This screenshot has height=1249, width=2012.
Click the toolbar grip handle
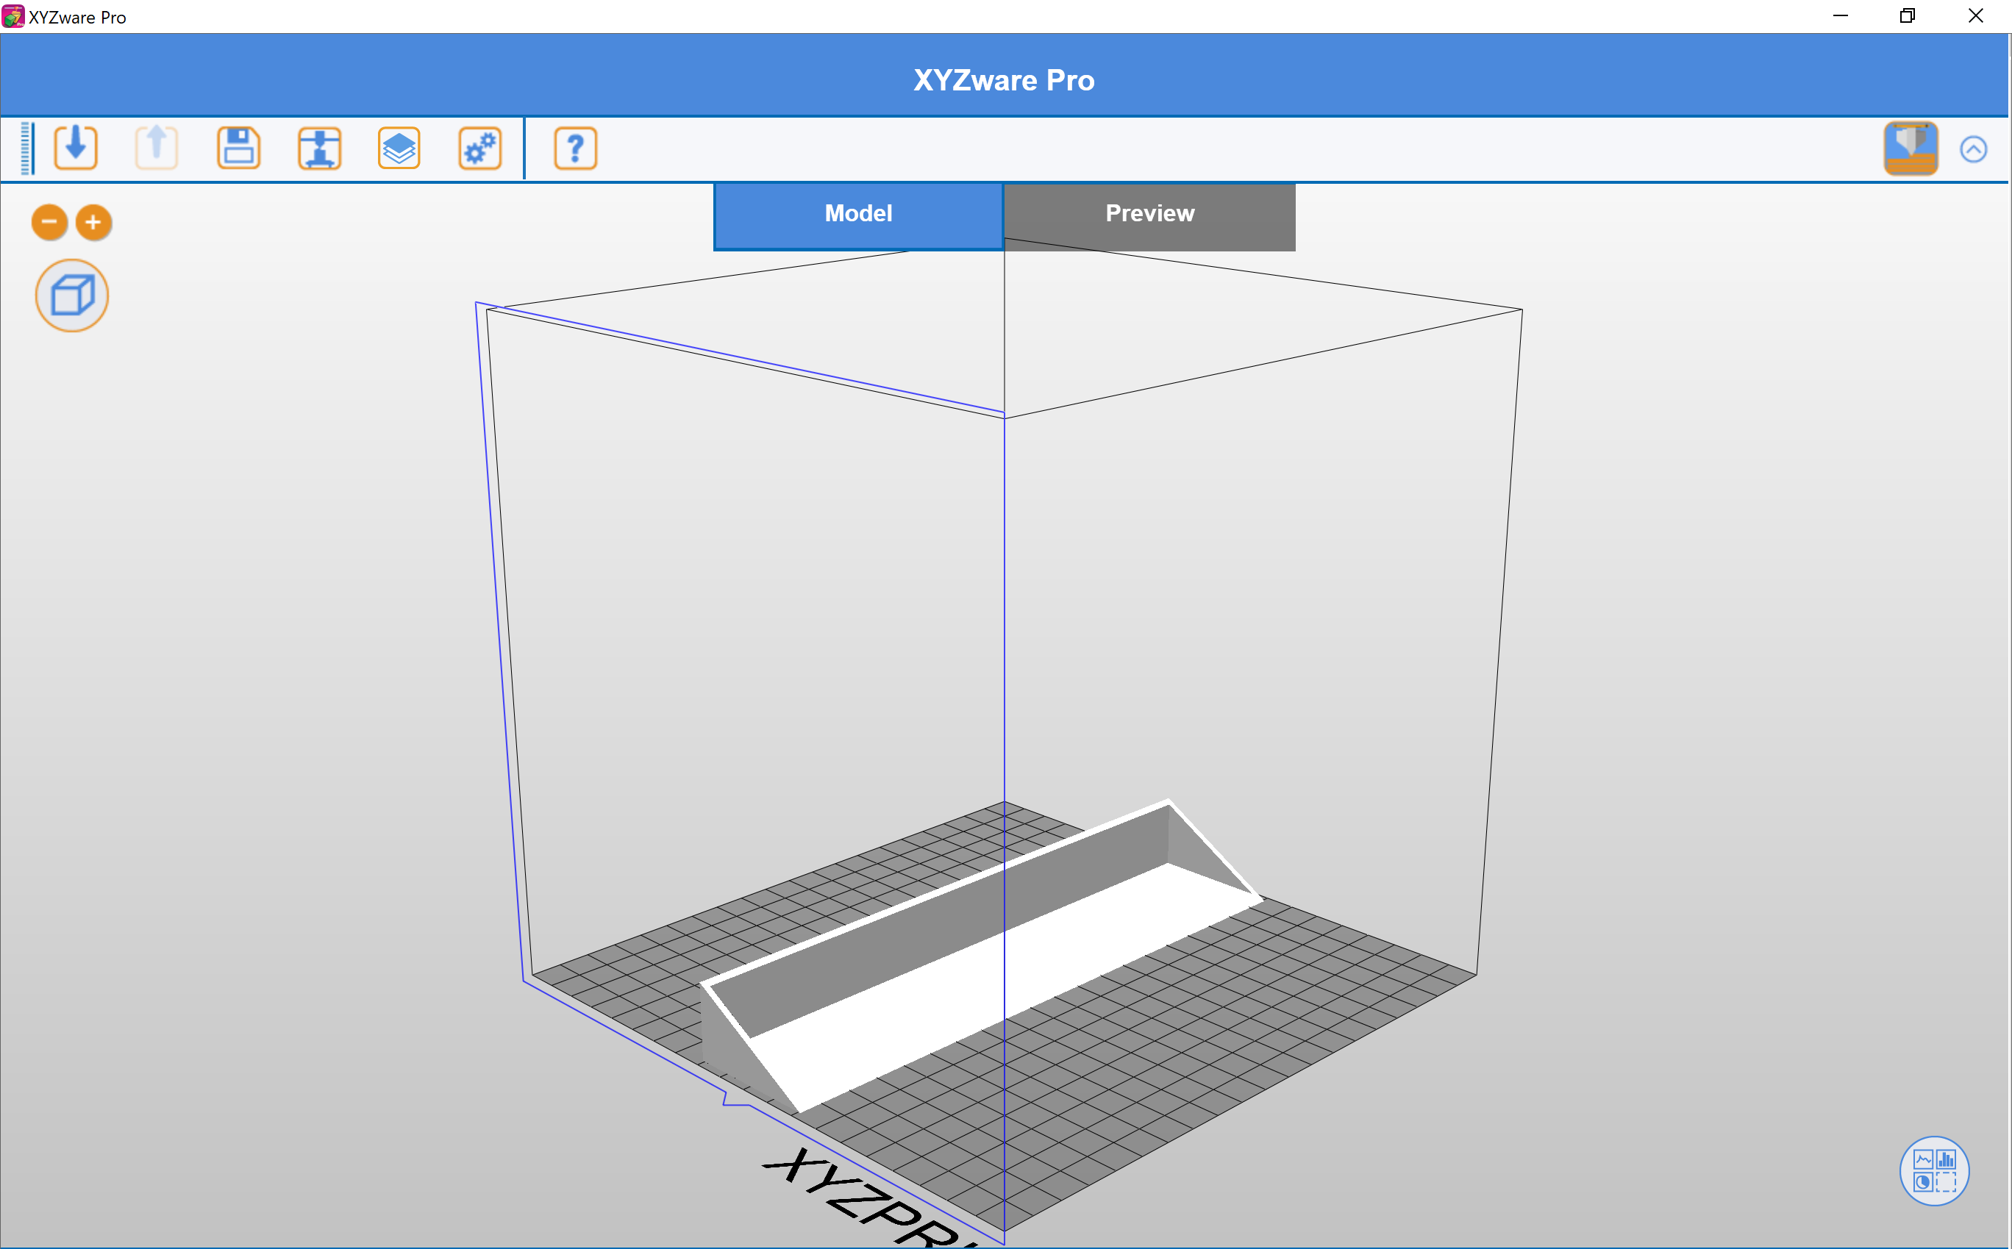coord(26,148)
